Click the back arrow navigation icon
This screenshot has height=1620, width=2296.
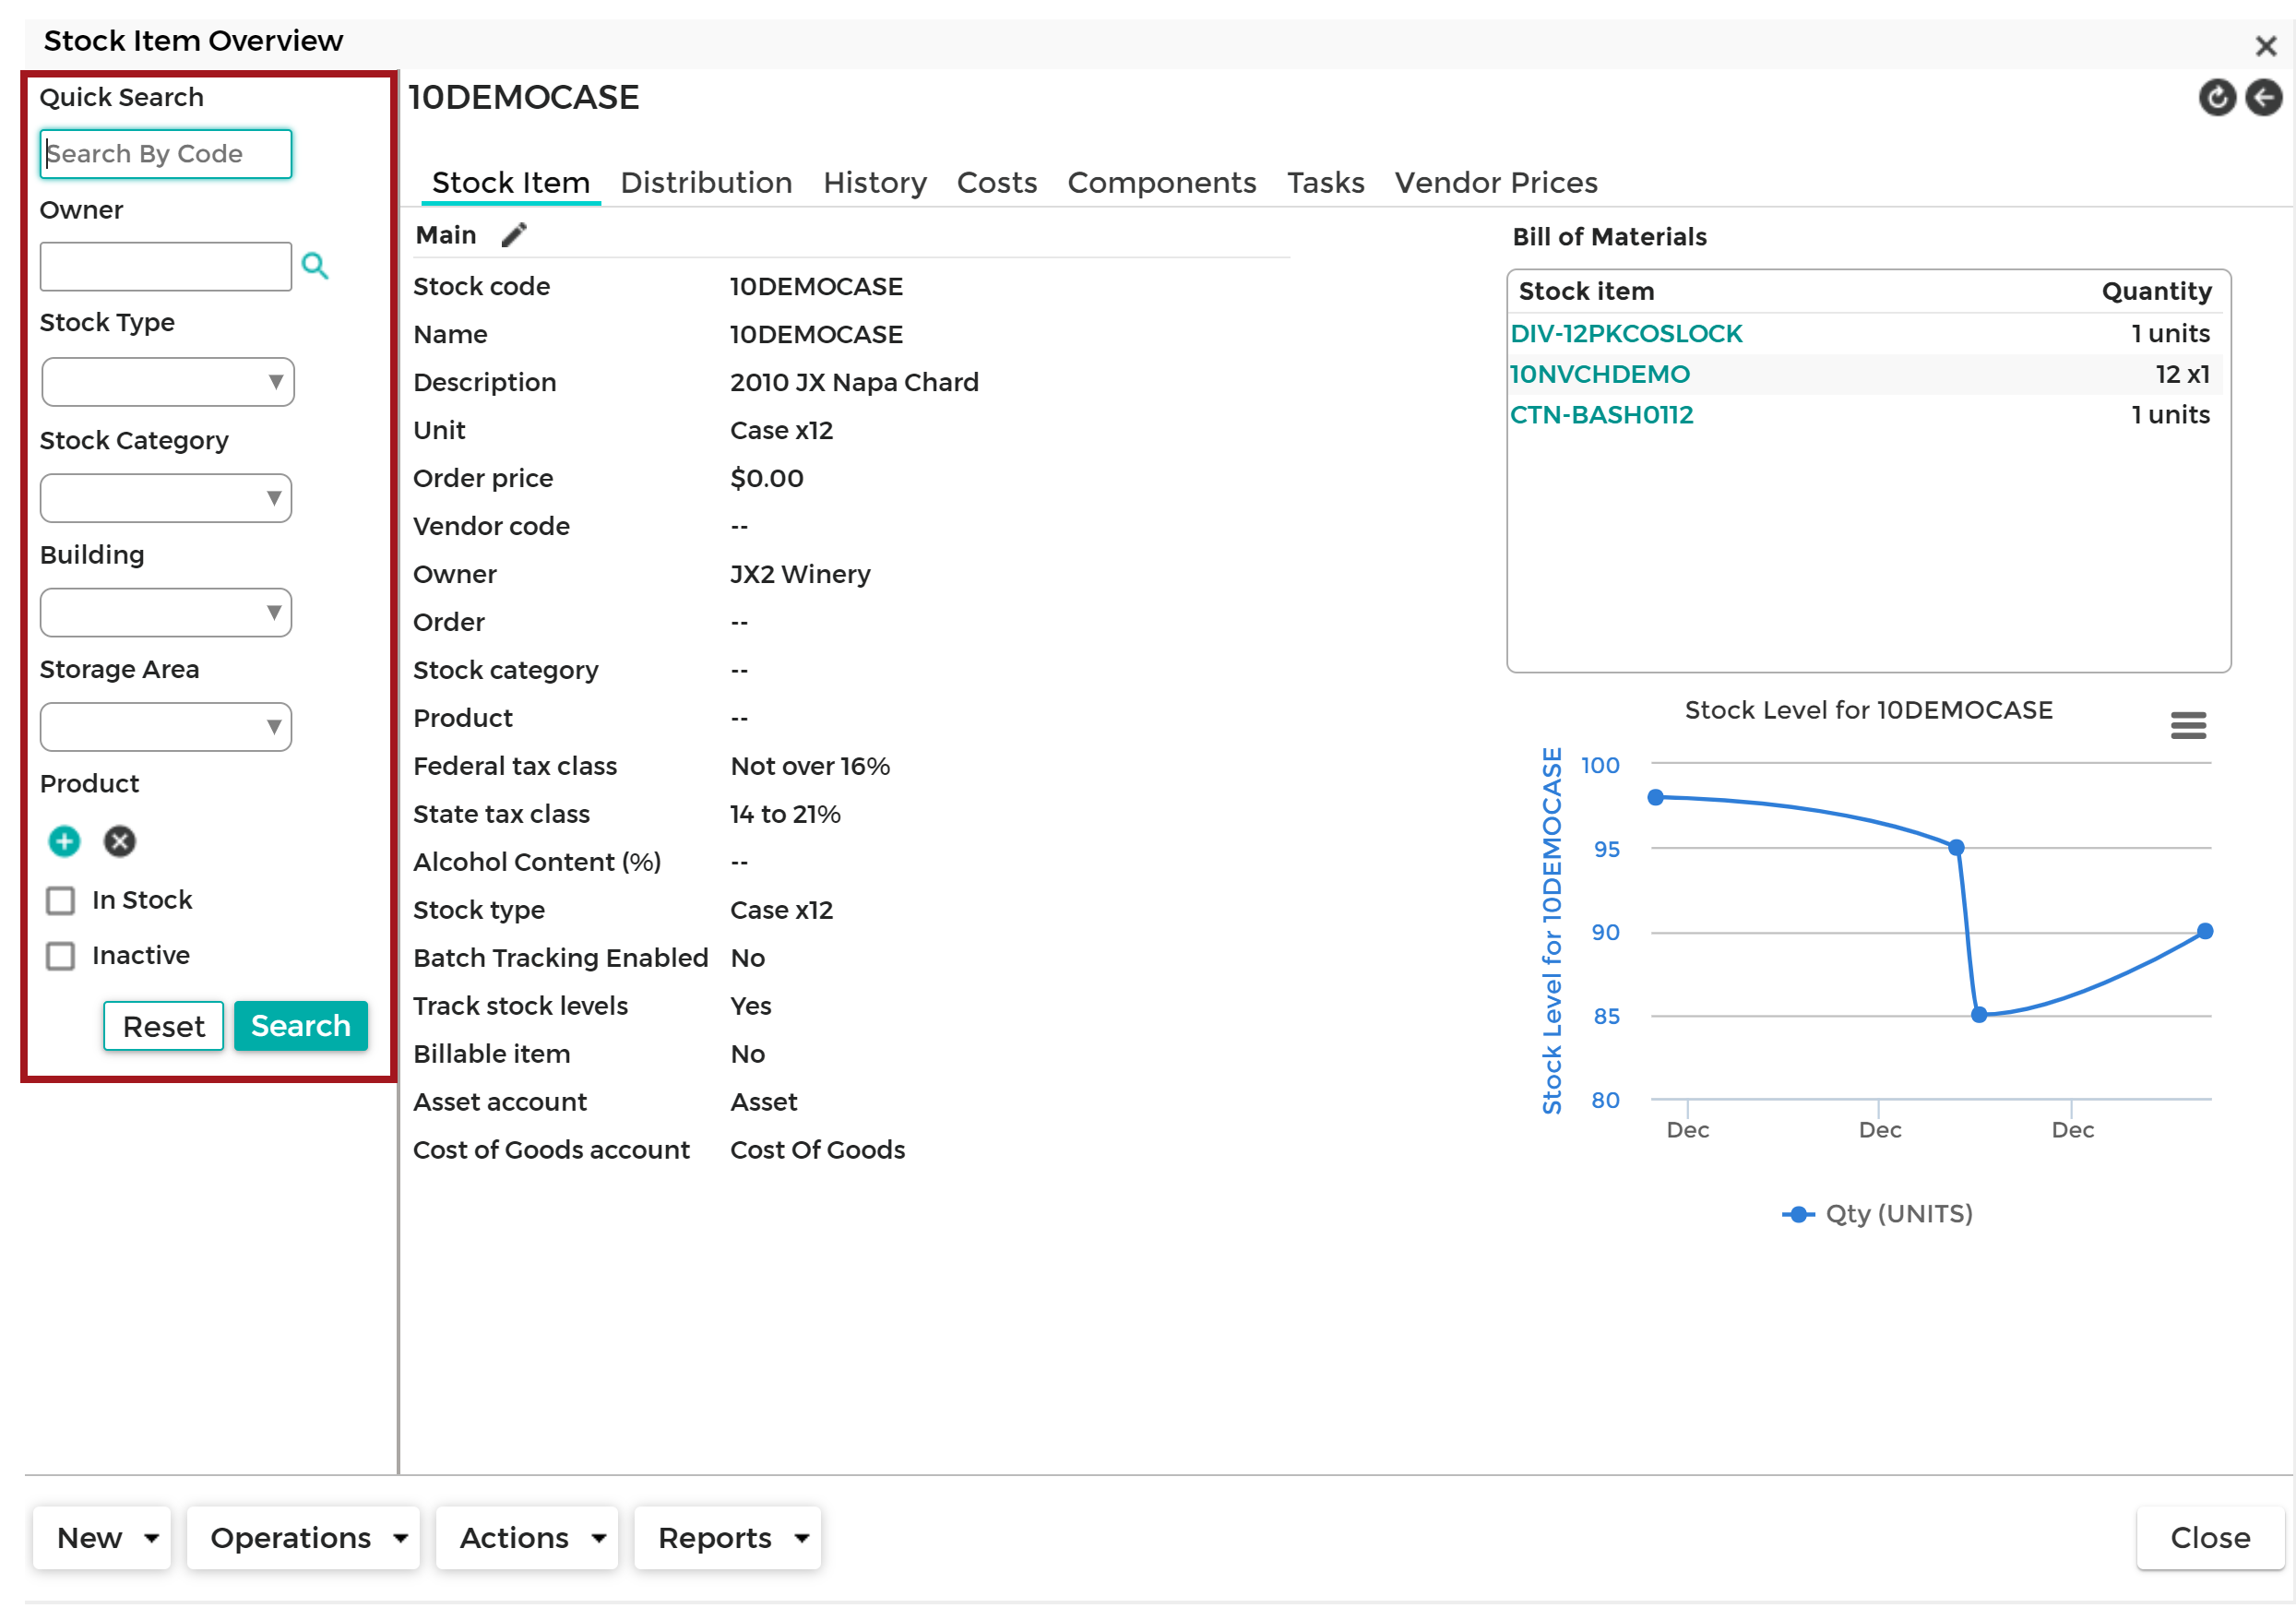pos(2263,97)
